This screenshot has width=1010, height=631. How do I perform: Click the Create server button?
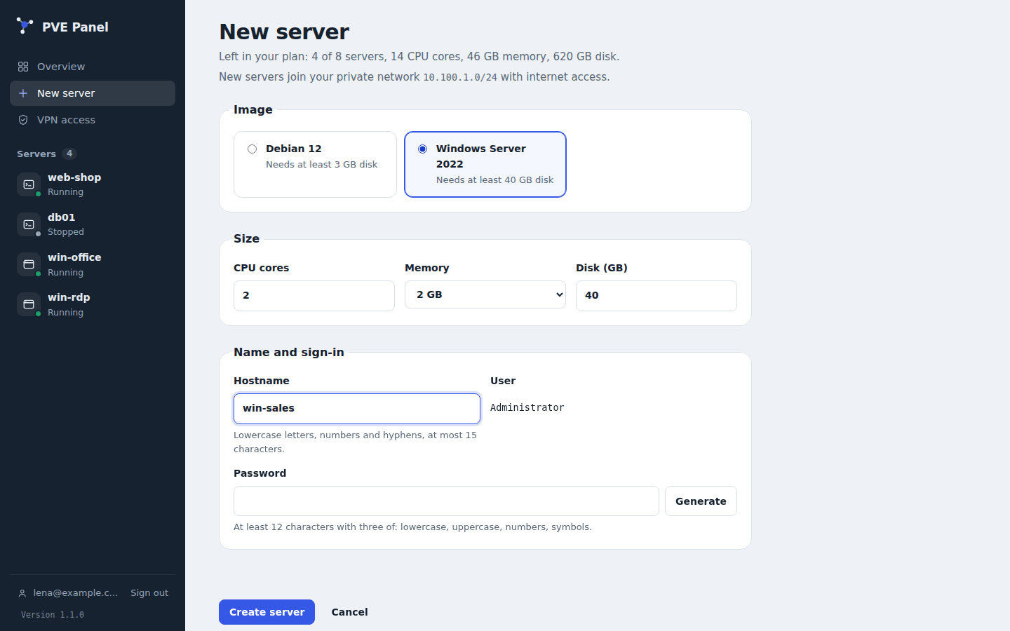267,612
